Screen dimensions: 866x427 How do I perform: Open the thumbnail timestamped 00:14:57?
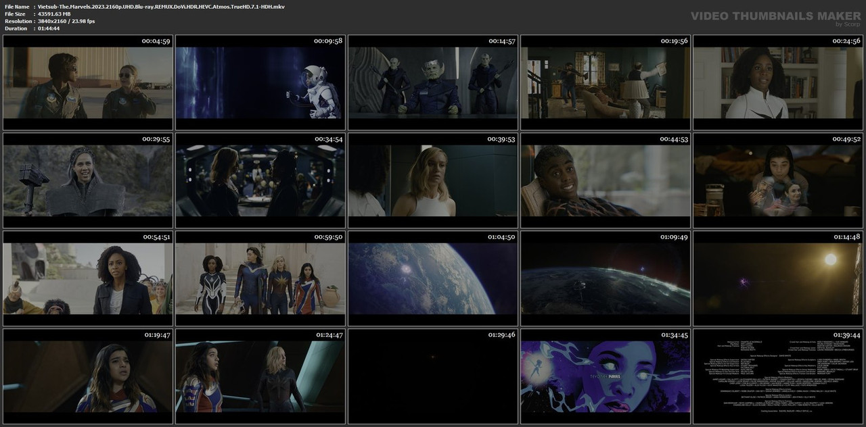tap(433, 82)
